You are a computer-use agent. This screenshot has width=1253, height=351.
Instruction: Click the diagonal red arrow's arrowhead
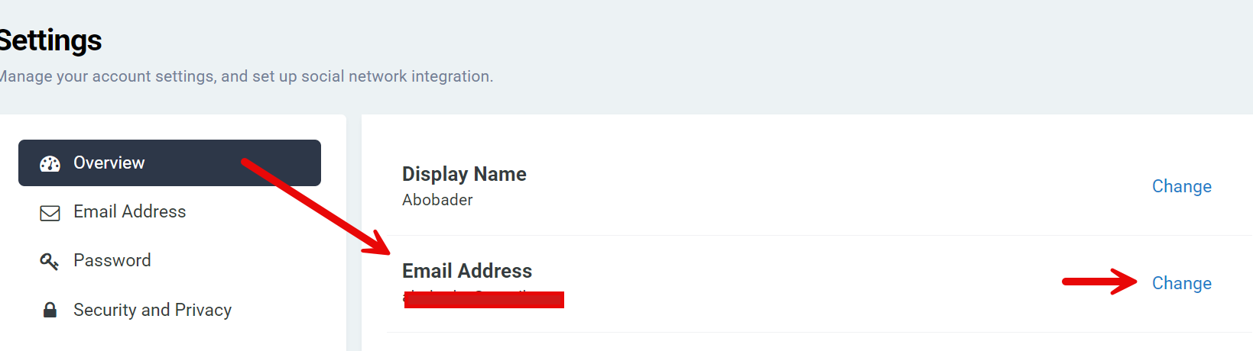378,245
